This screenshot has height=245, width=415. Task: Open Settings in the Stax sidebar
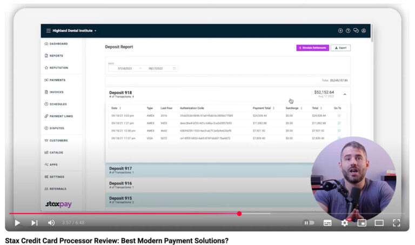coord(54,177)
